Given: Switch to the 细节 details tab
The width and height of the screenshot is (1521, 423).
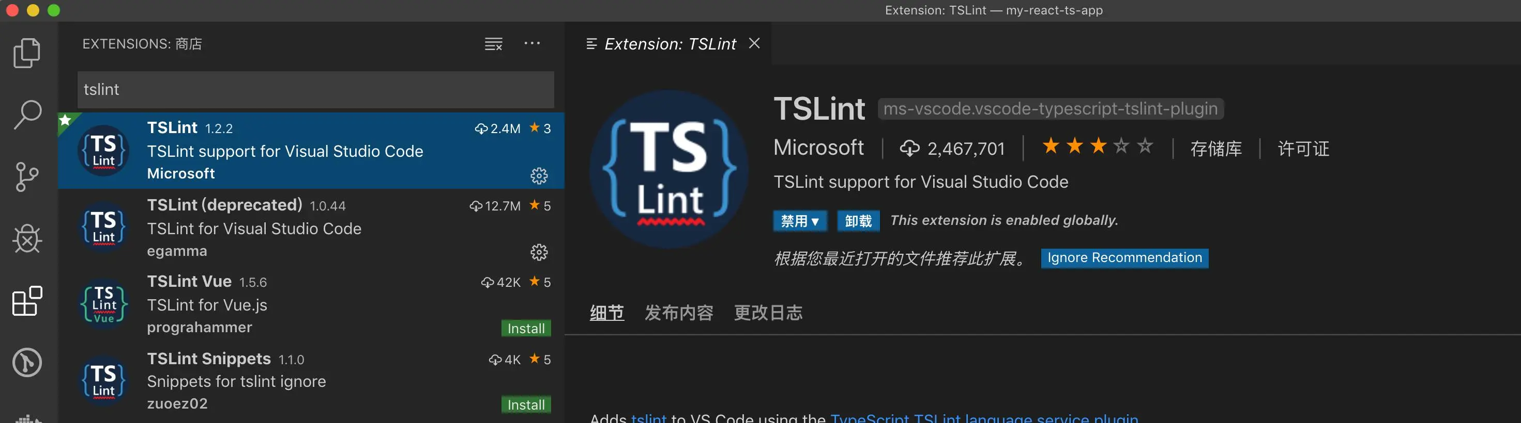Looking at the screenshot, I should click(x=606, y=312).
